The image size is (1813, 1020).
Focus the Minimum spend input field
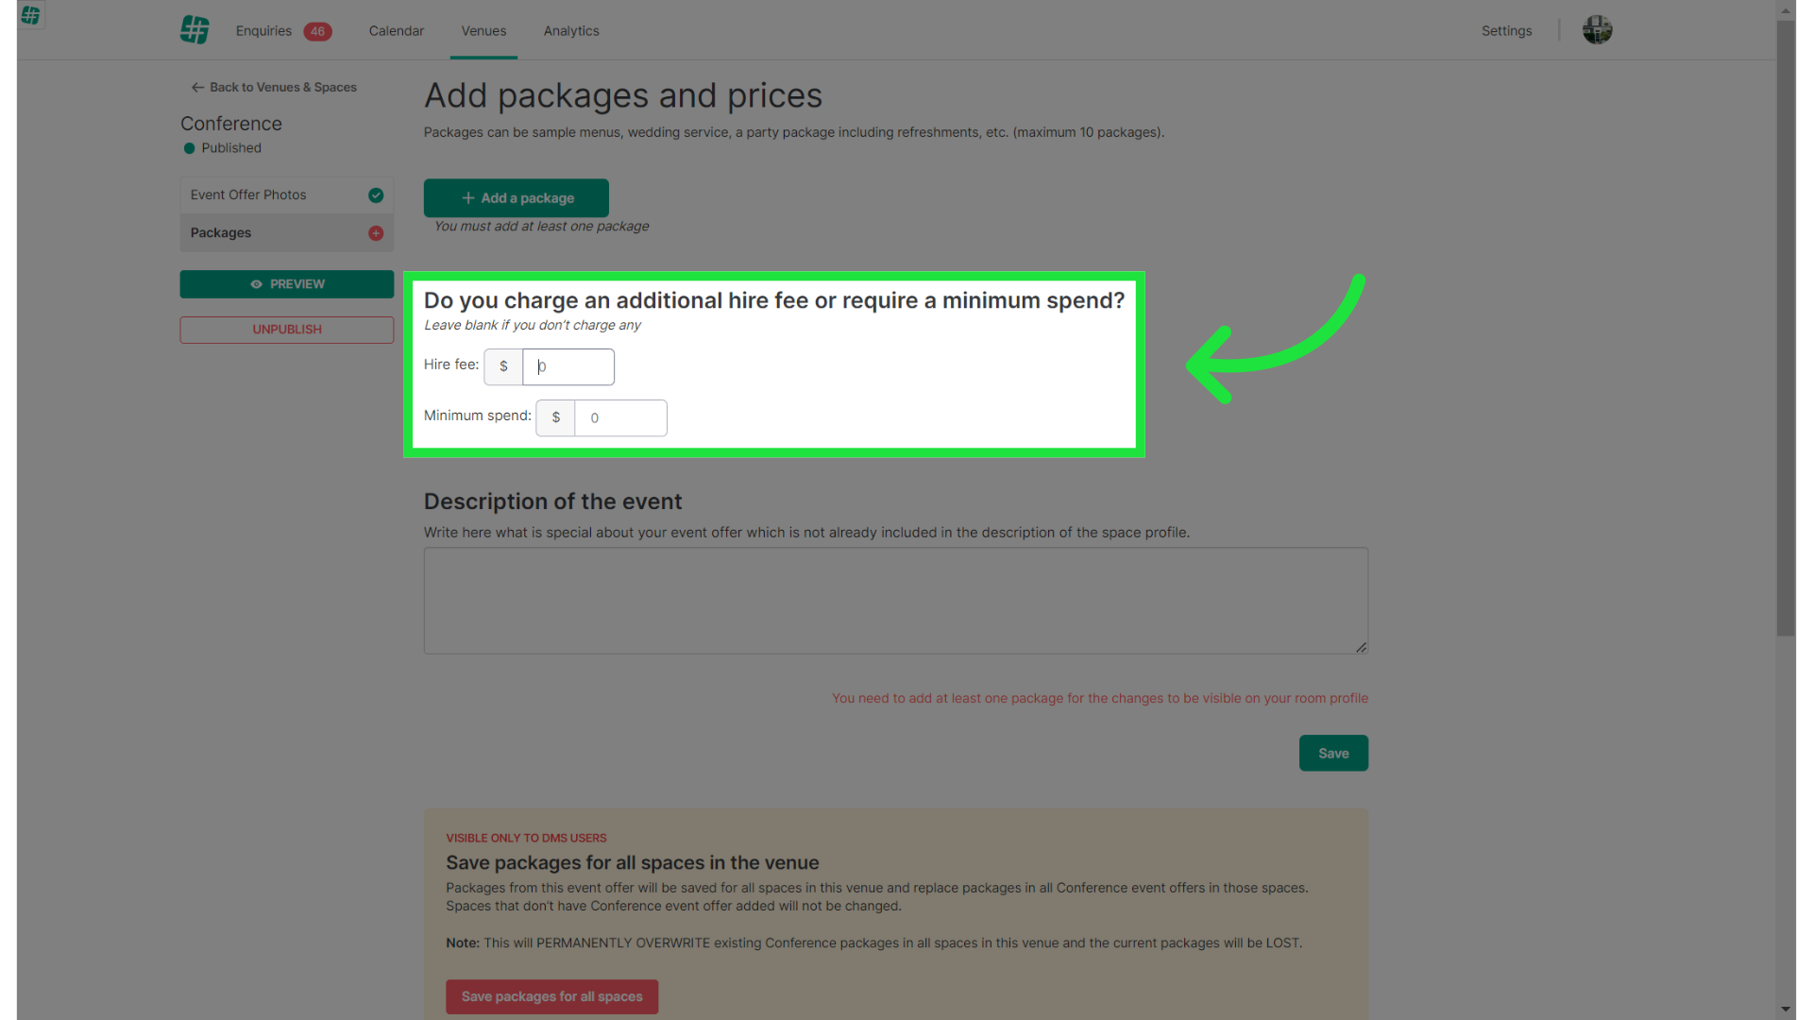[620, 417]
